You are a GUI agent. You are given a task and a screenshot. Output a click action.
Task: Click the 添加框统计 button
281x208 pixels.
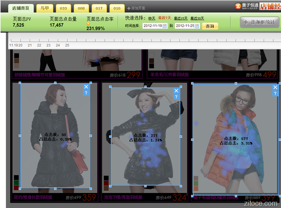(x=259, y=22)
